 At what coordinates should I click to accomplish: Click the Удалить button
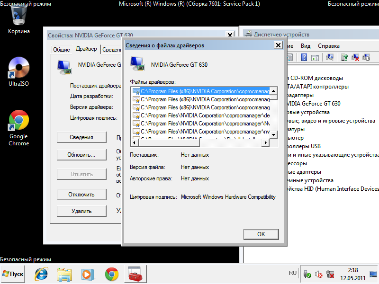pos(81,211)
